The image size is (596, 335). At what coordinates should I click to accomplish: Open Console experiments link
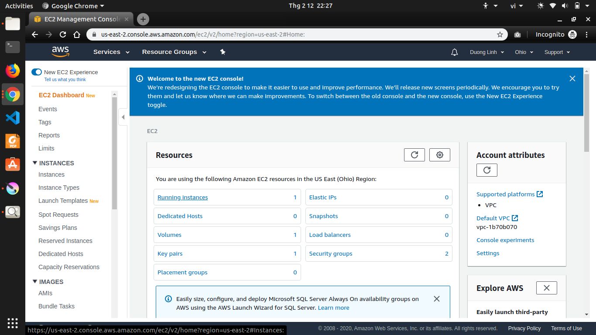(x=505, y=240)
